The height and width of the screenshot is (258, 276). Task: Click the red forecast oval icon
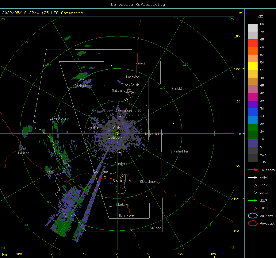click(x=253, y=223)
